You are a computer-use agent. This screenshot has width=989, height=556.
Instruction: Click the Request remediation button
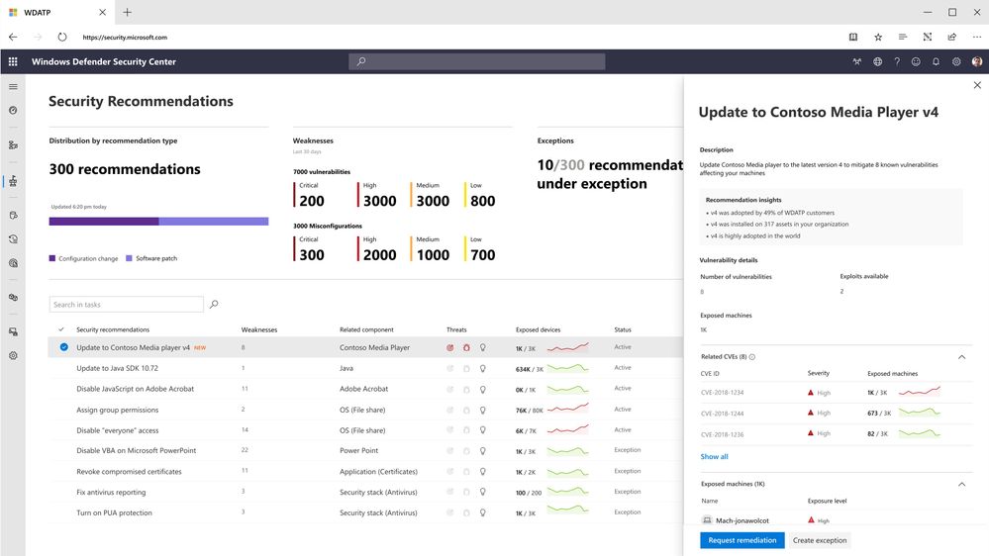tap(742, 540)
